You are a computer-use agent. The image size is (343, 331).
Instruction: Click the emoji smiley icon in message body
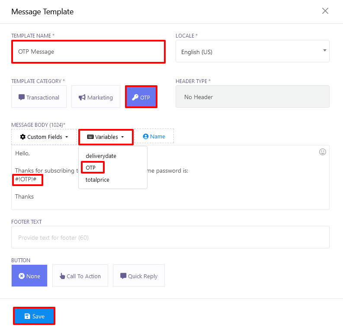coord(322,152)
